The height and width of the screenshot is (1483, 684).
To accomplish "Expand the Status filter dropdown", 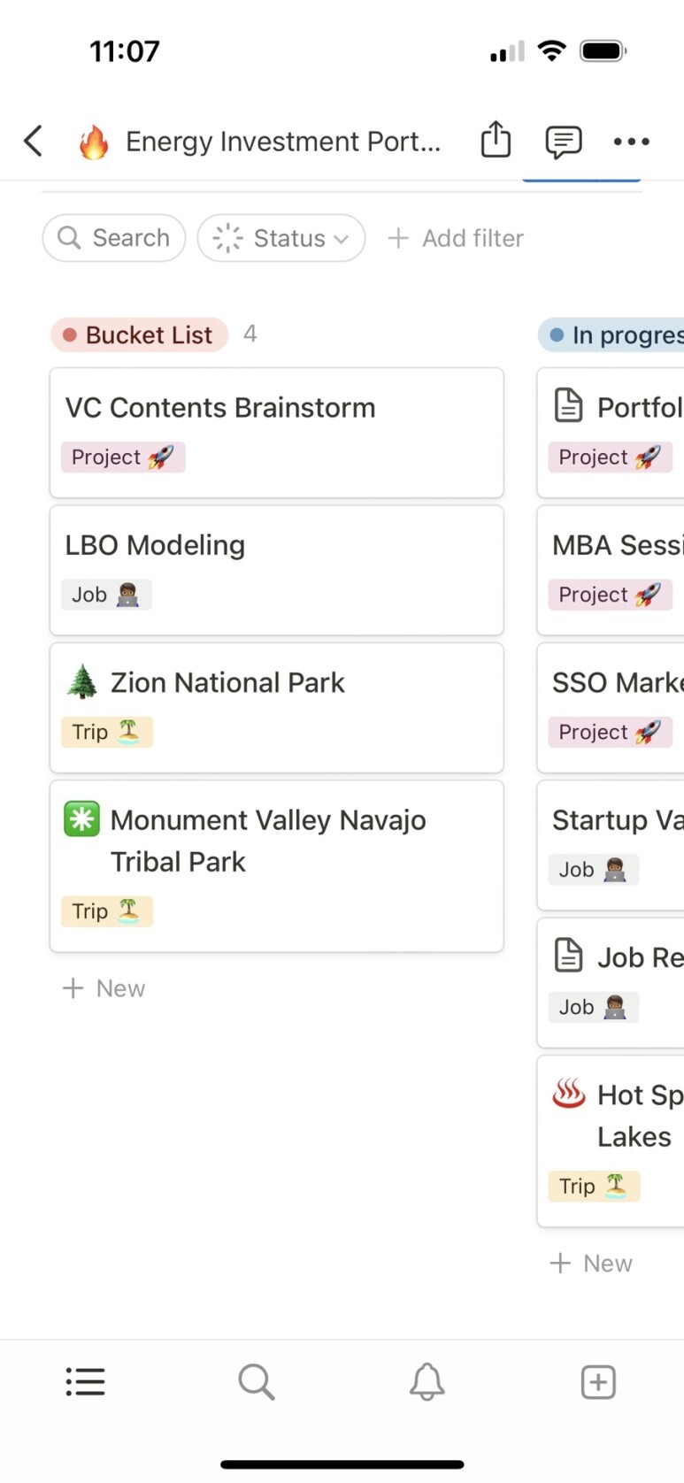I will [x=281, y=238].
